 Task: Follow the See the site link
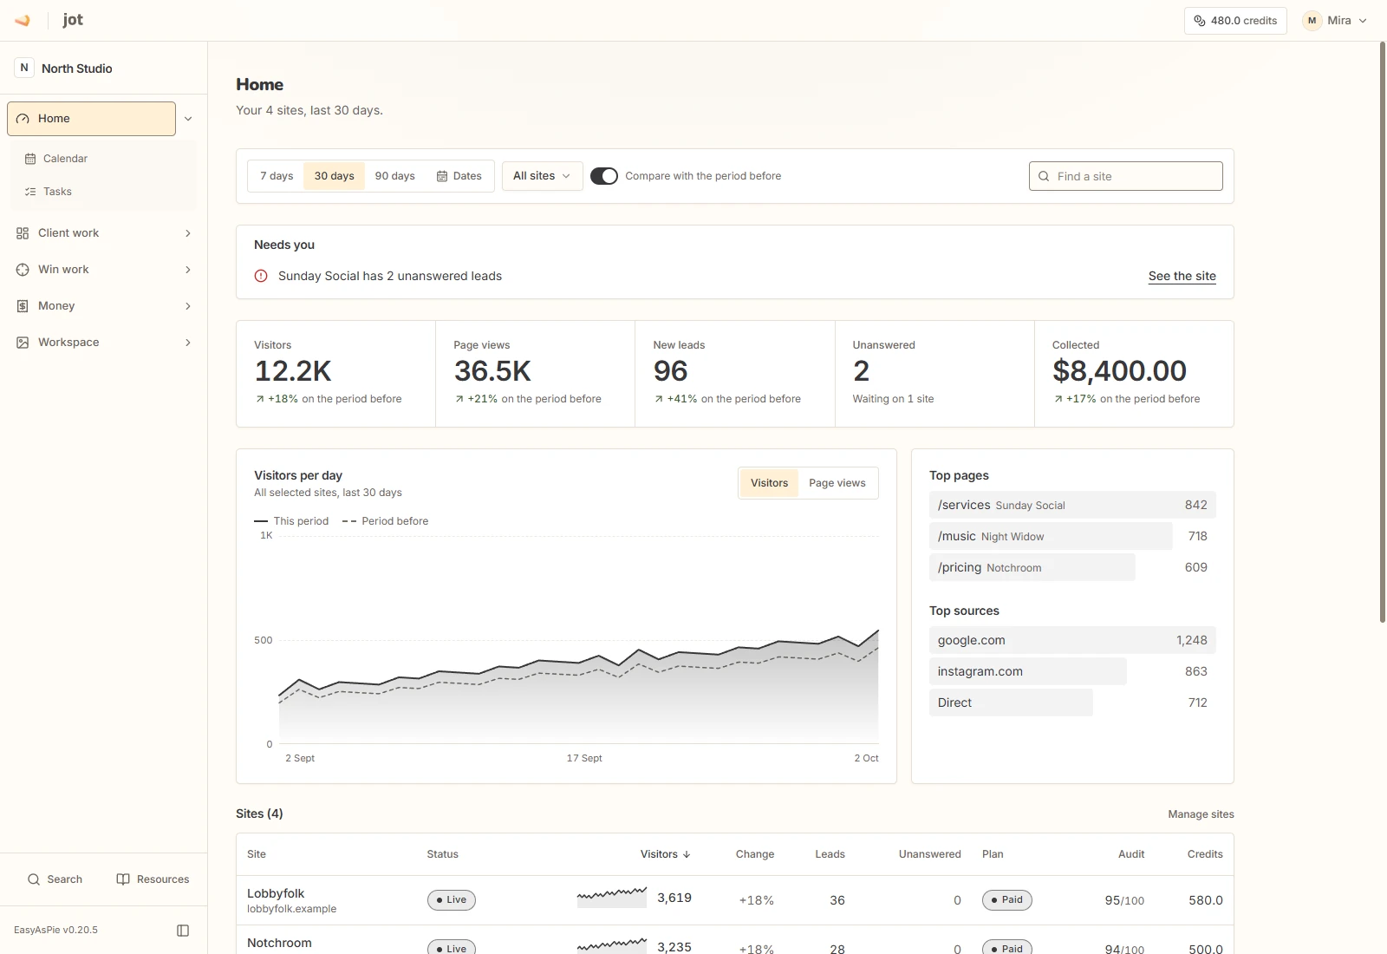coord(1182,276)
